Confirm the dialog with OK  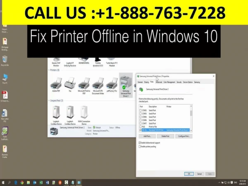(x=189, y=174)
